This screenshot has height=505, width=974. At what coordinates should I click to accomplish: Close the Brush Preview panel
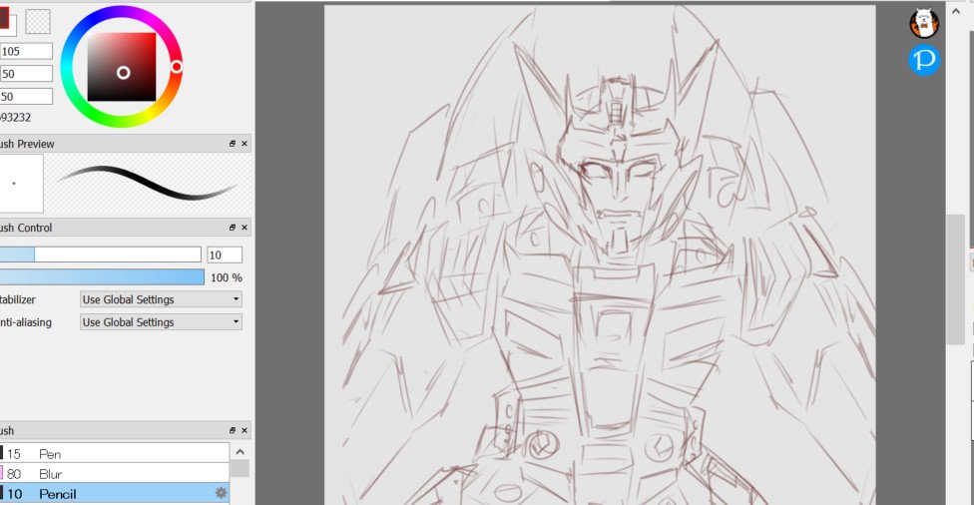click(x=244, y=144)
